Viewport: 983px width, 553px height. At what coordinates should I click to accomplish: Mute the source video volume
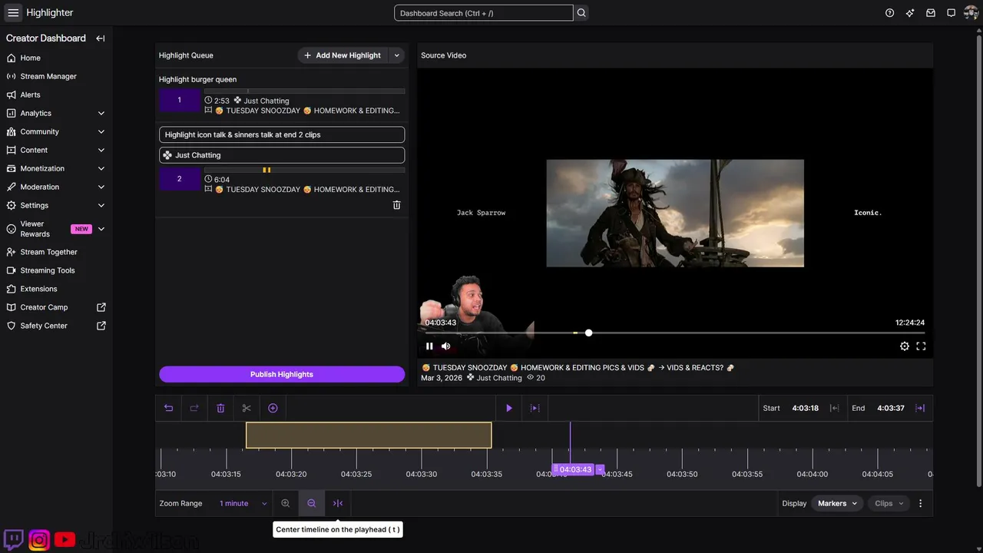(x=446, y=346)
